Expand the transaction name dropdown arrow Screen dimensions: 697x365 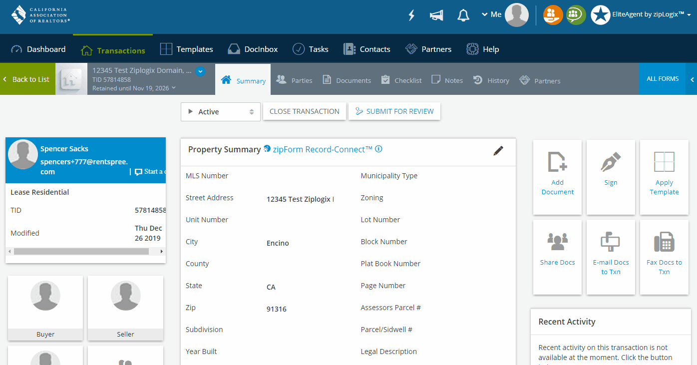200,71
